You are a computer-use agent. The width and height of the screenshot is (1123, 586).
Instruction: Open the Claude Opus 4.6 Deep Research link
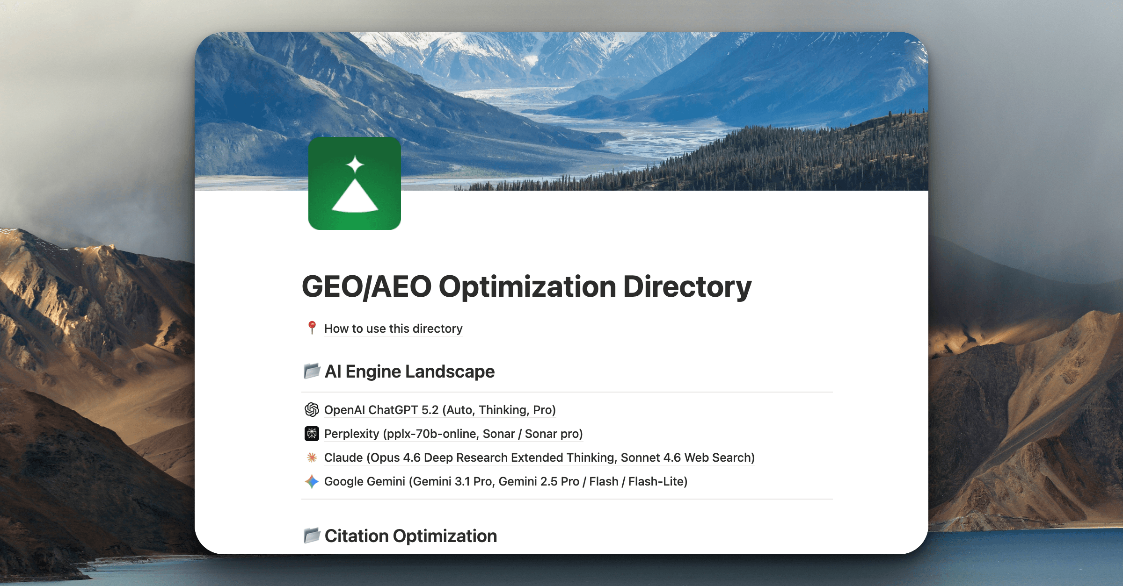pos(539,457)
